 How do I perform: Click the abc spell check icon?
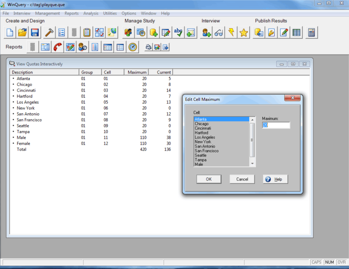click(x=178, y=33)
